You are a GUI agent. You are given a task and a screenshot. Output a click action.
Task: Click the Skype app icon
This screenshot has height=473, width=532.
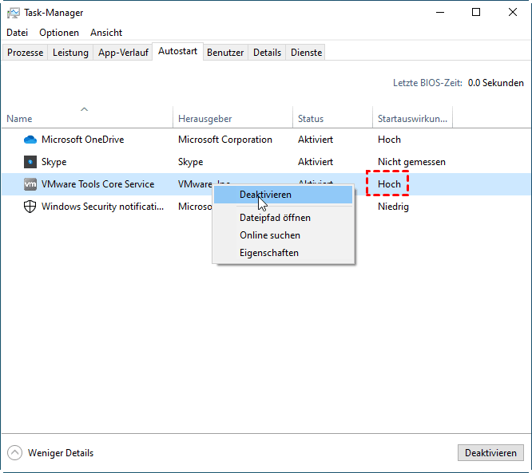pyautogui.click(x=30, y=162)
